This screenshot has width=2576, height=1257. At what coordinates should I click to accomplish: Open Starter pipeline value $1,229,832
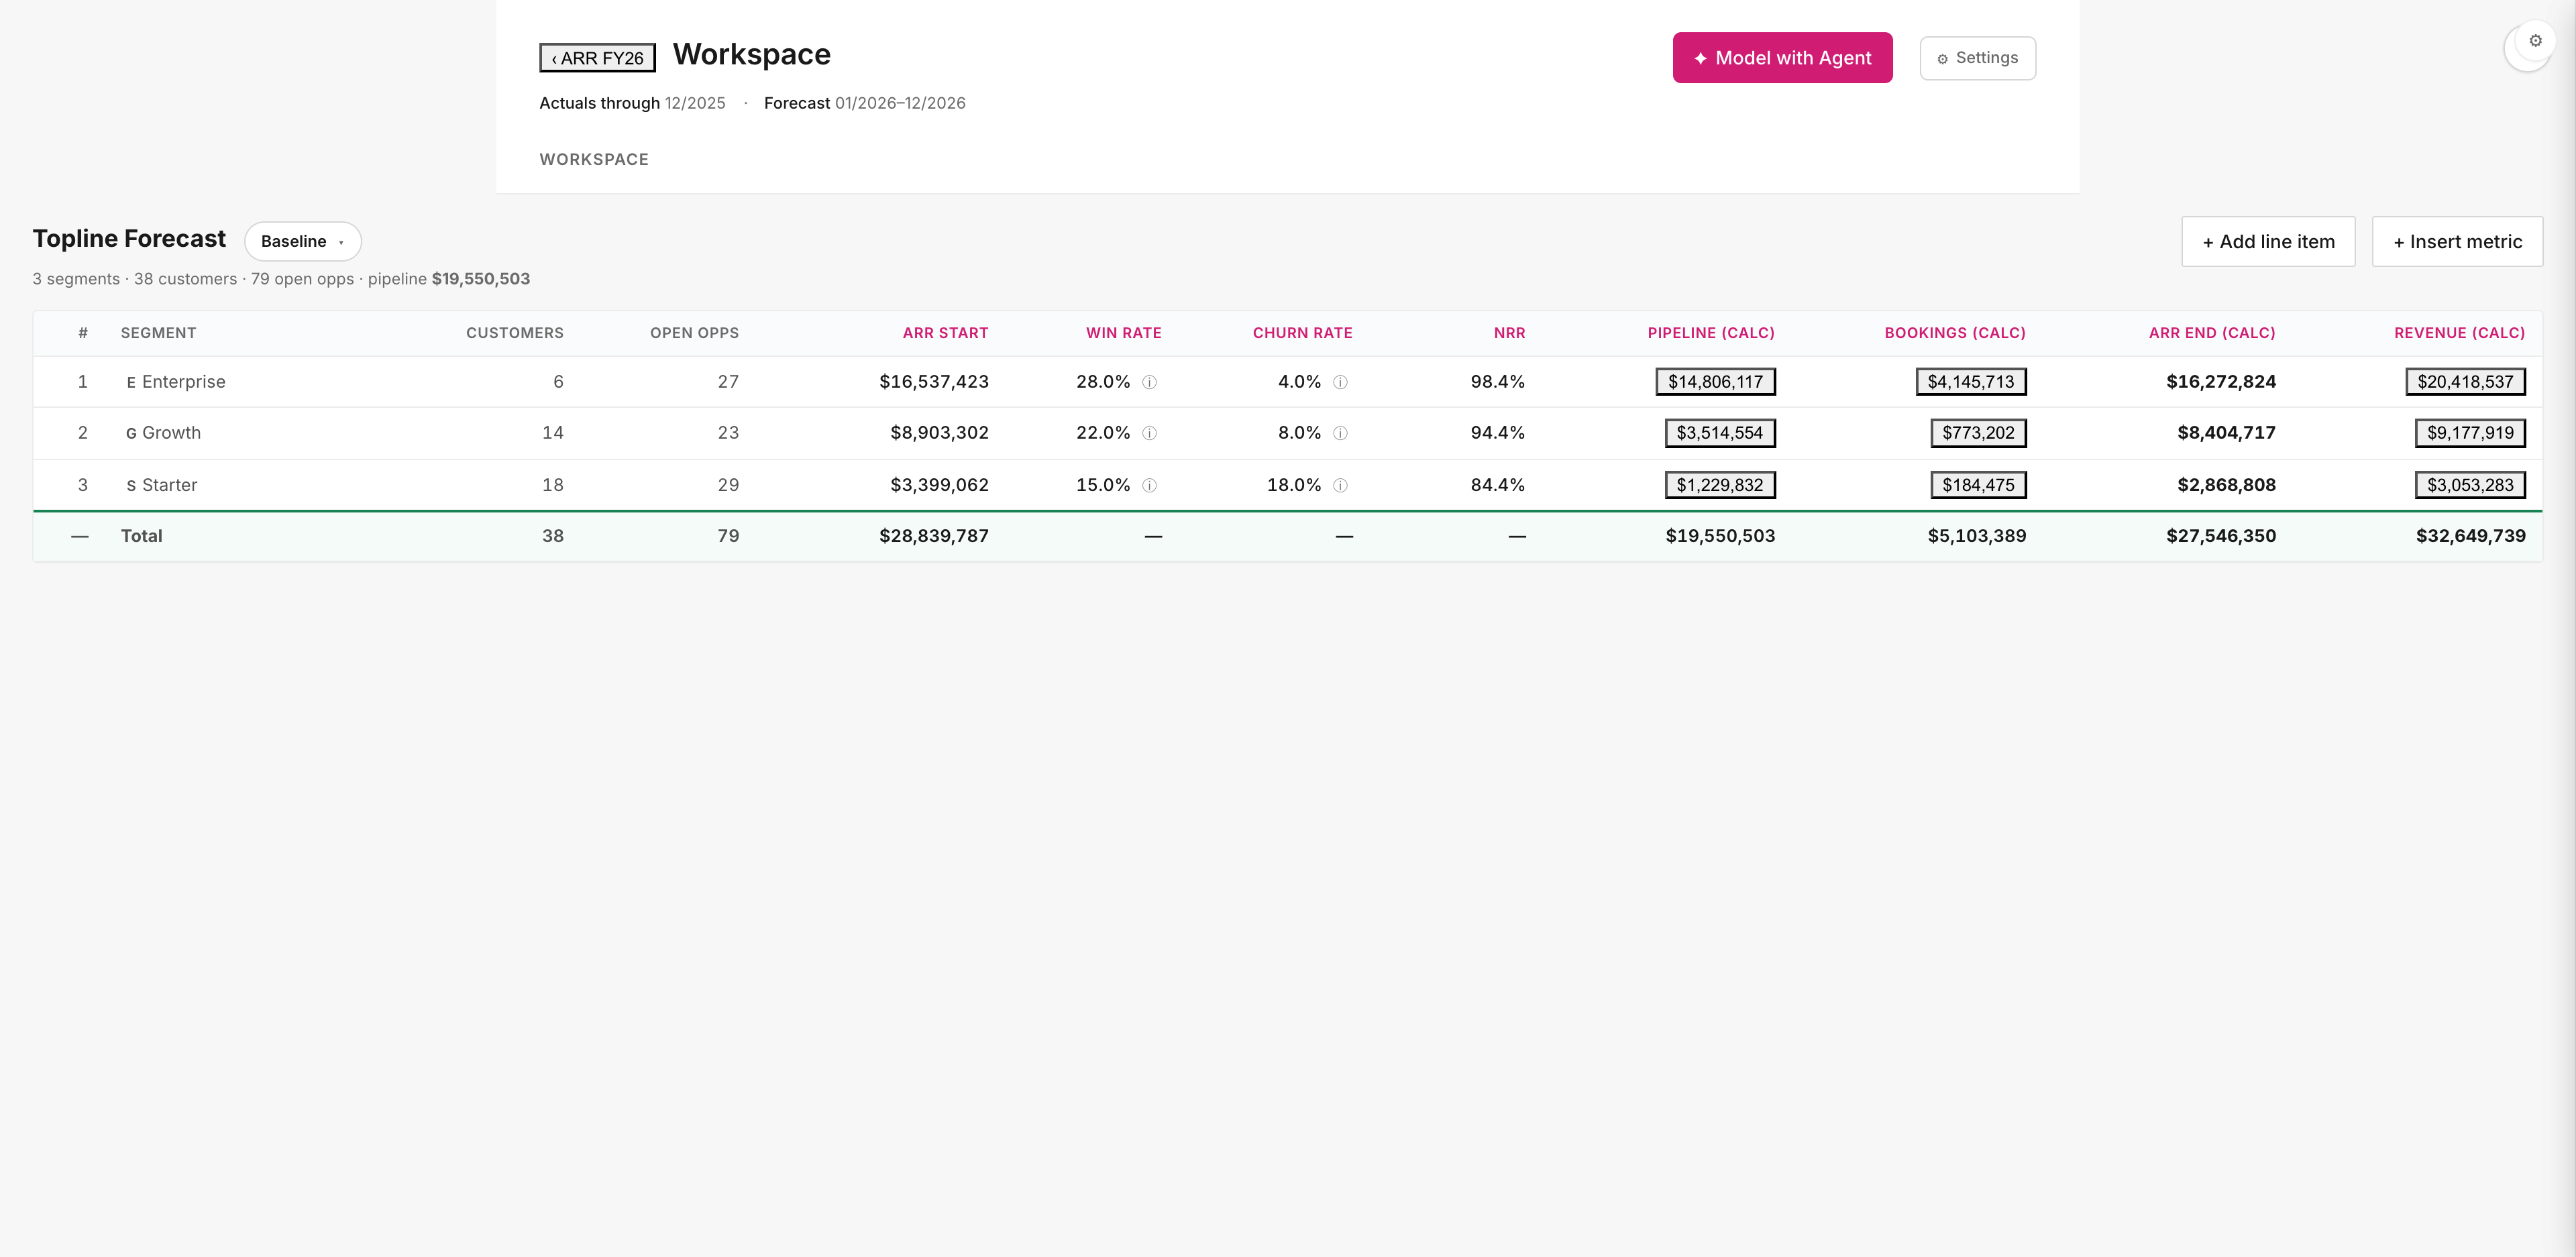[1720, 485]
